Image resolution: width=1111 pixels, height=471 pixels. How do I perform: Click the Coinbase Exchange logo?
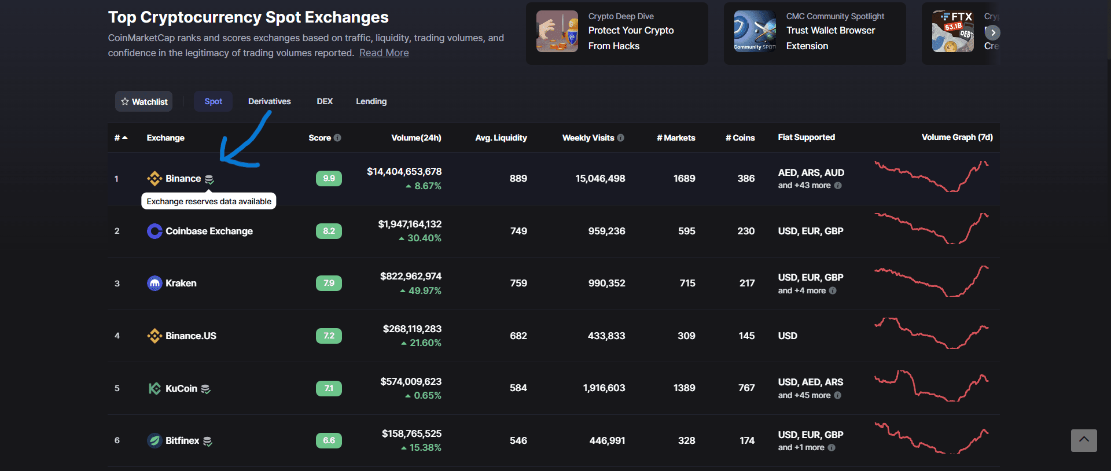(154, 231)
